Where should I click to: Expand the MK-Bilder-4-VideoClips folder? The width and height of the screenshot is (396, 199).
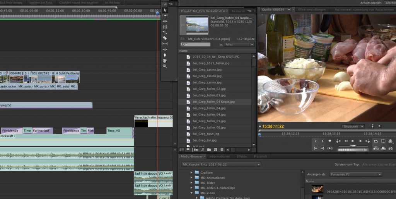coord(191,188)
